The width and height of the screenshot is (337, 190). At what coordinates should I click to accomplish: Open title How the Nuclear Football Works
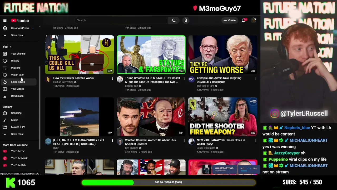tap(73, 78)
